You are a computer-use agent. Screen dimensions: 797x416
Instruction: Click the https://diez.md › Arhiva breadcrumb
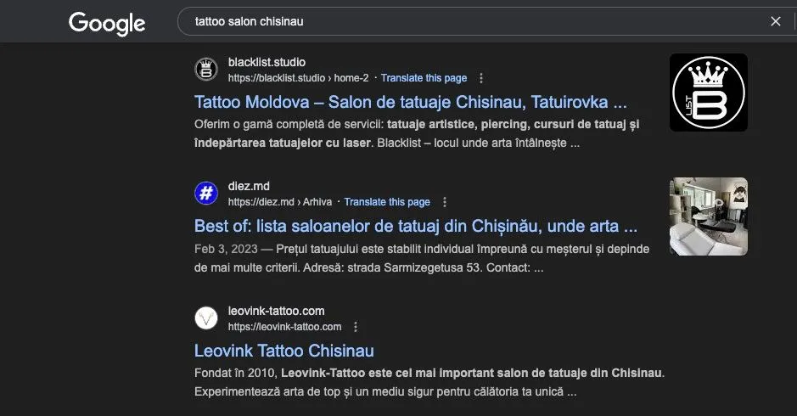[279, 202]
